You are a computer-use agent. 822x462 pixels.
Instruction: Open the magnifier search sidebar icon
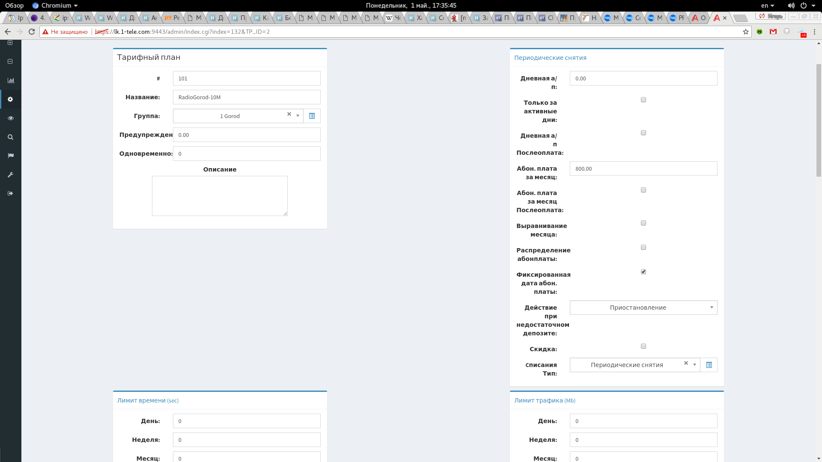pos(11,137)
